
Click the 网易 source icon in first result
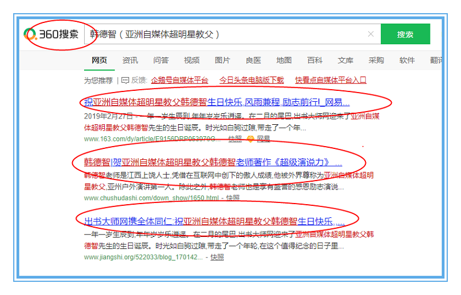251,139
